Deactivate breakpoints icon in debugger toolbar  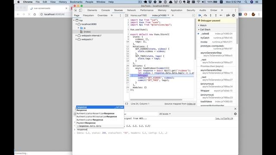228,15
